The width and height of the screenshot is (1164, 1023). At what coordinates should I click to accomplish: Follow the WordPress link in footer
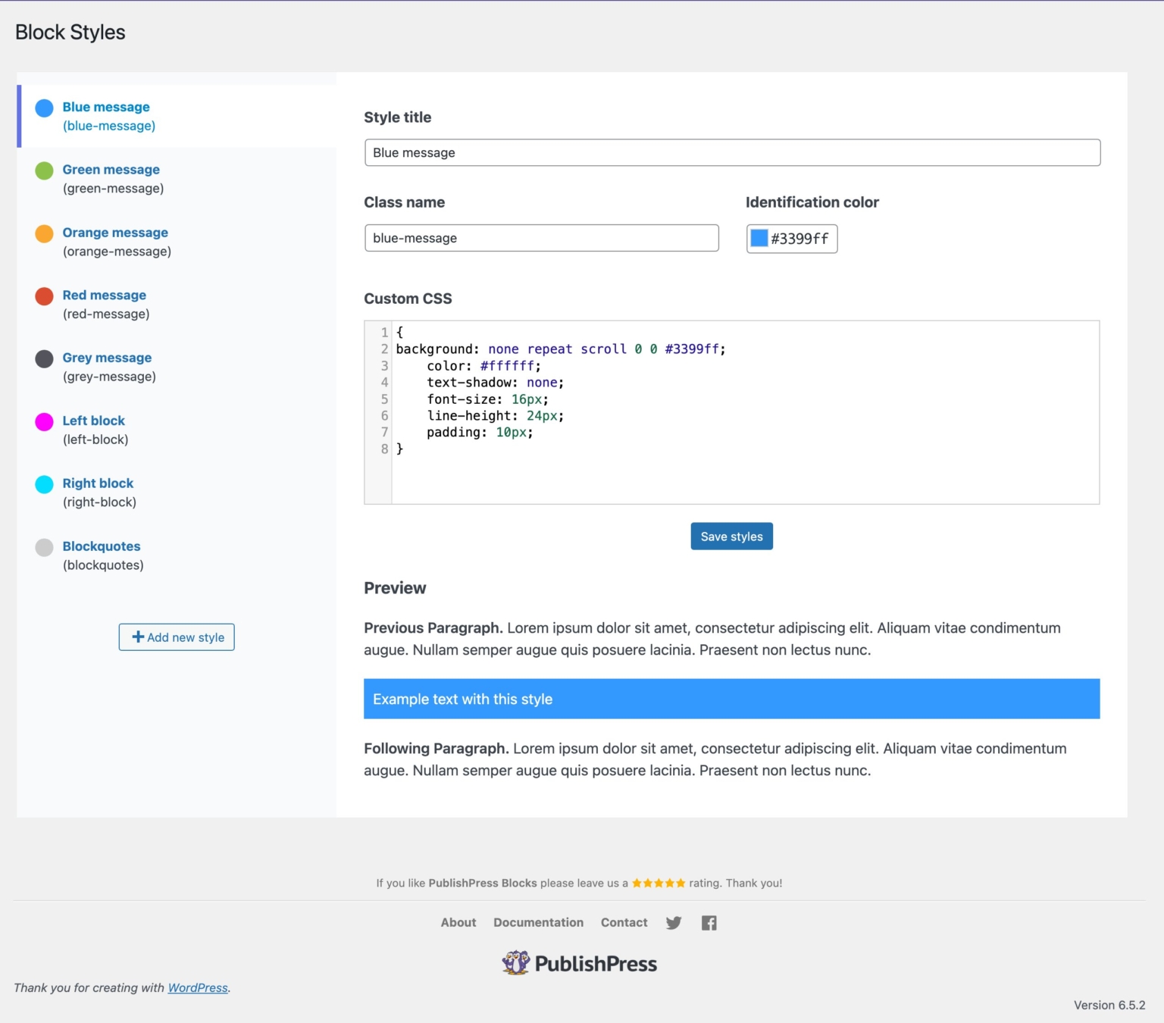[x=198, y=987]
